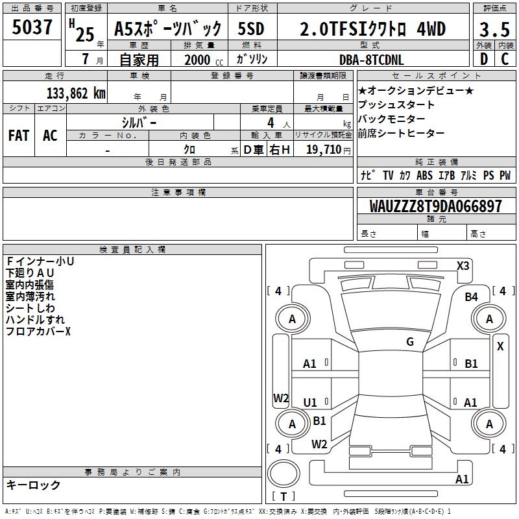Click interior grade C
This screenshot has height=519, width=519.
[x=505, y=59]
